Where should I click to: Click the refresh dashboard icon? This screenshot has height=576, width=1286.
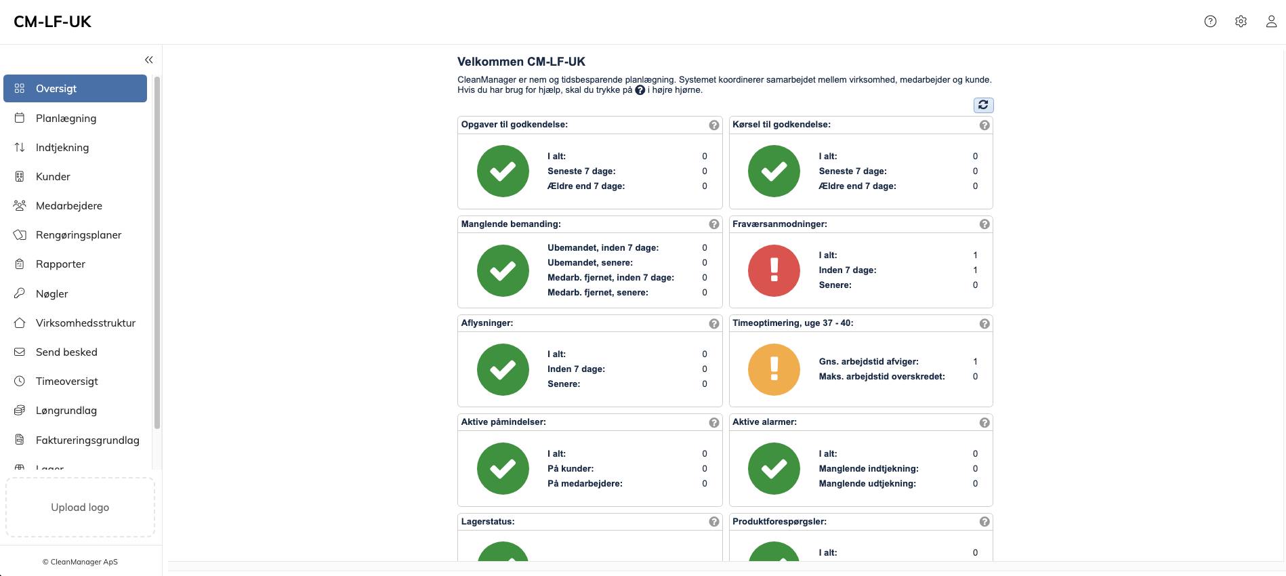click(983, 105)
